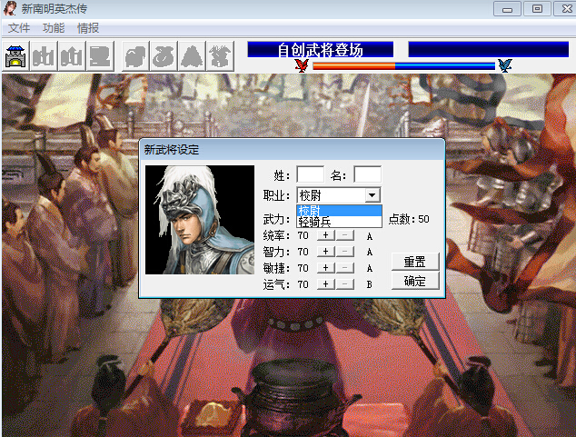Click the 姓 surname input field
Image resolution: width=576 pixels, height=437 pixels.
310,174
